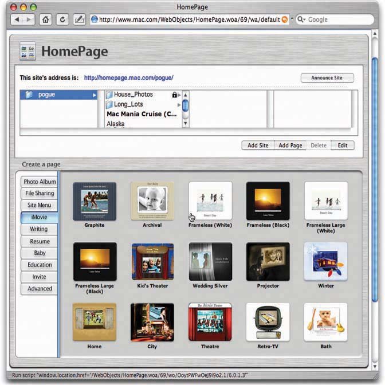Select the Alaska page in list
The height and width of the screenshot is (385, 385).
(116, 124)
